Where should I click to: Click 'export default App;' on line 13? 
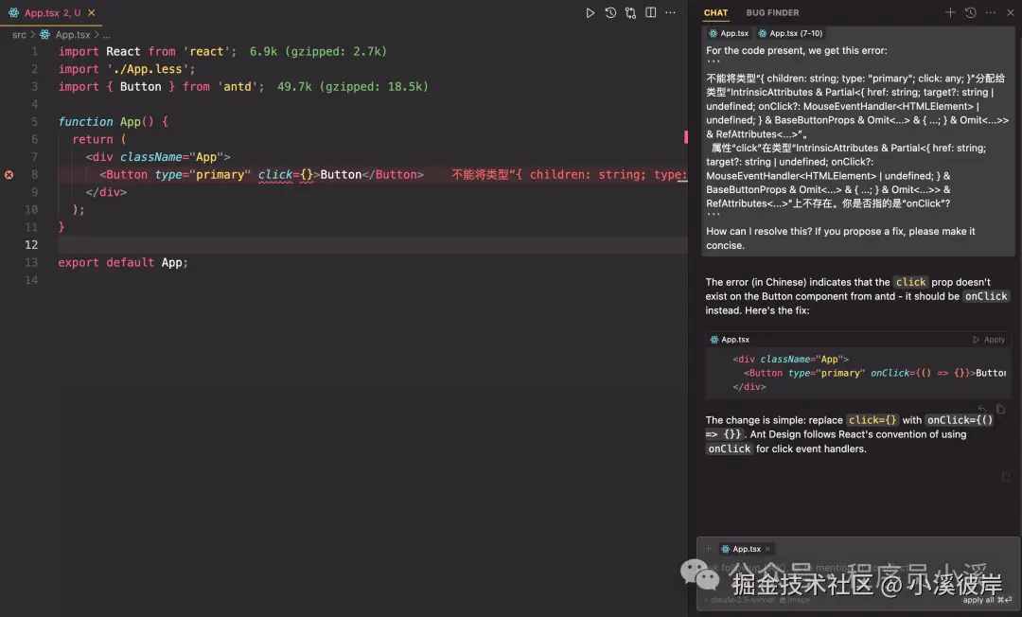pyautogui.click(x=122, y=262)
